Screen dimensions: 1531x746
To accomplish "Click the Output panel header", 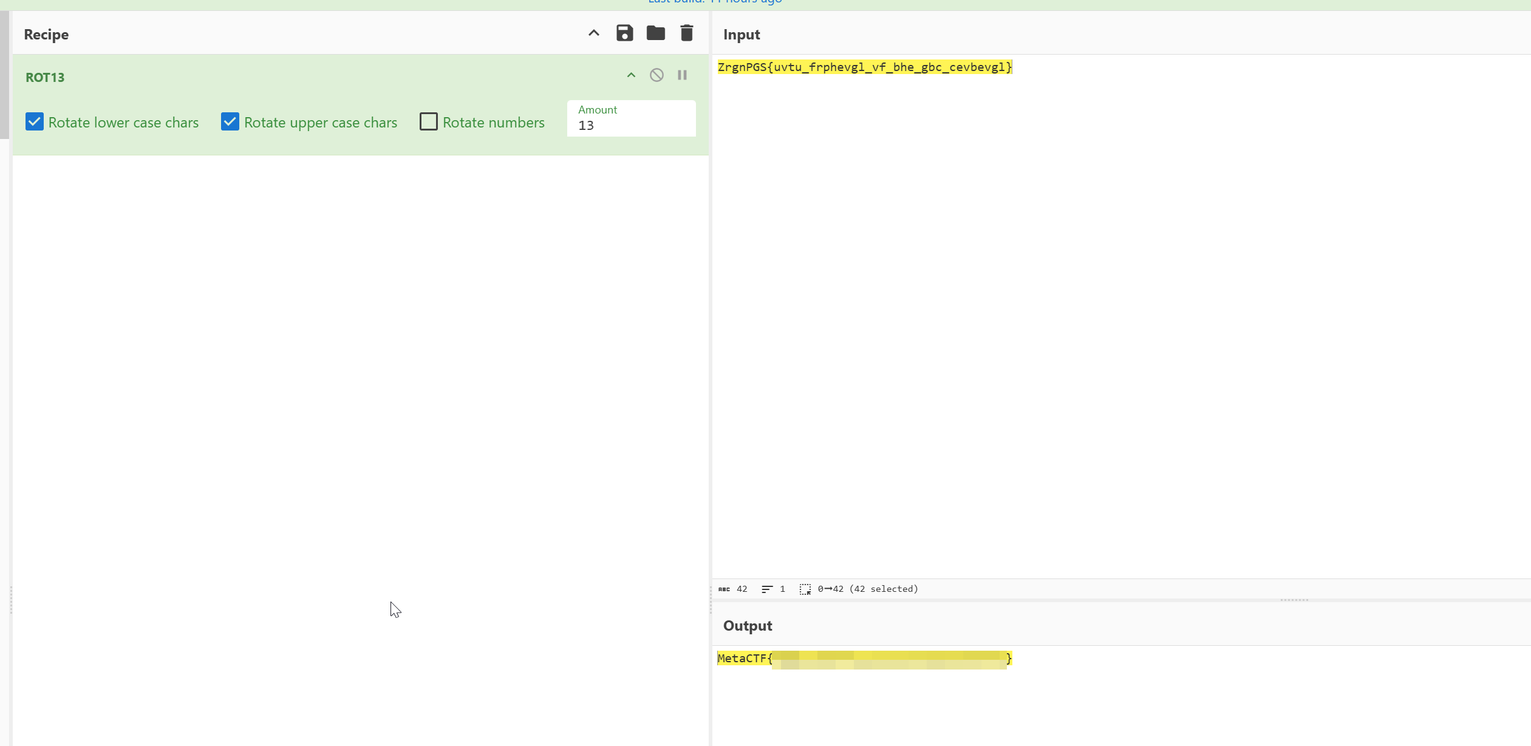I will click(x=746, y=625).
